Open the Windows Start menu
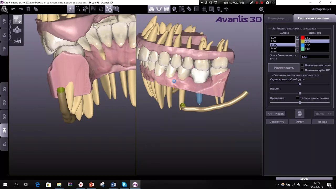 [x=5, y=185]
